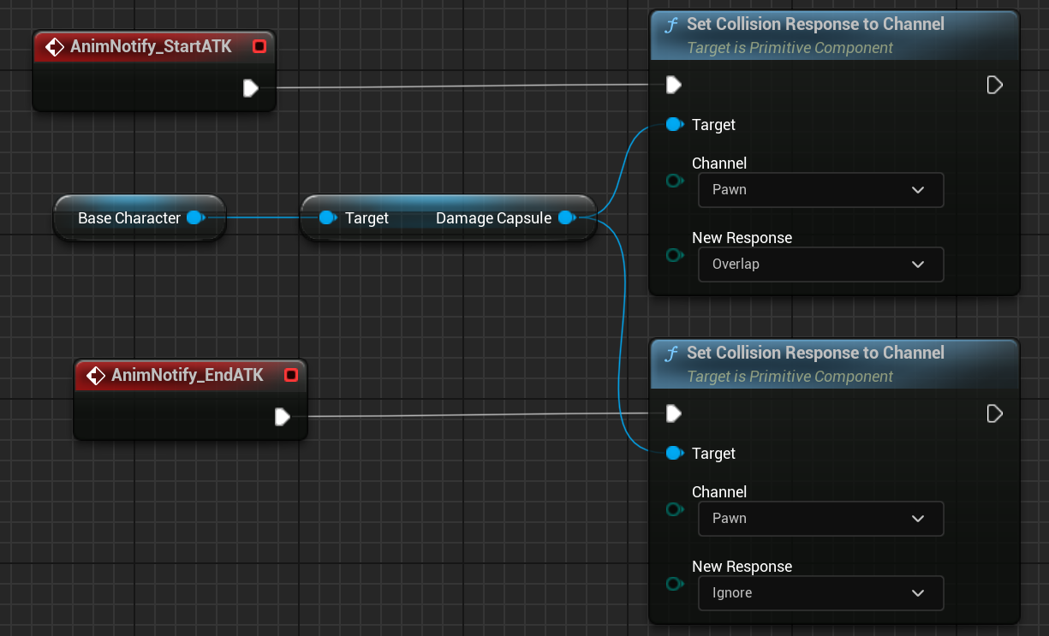Click the New Response pin next to Overlap
The height and width of the screenshot is (636, 1049).
tap(674, 255)
